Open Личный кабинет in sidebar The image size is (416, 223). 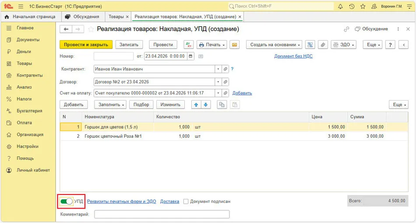pyautogui.click(x=33, y=170)
